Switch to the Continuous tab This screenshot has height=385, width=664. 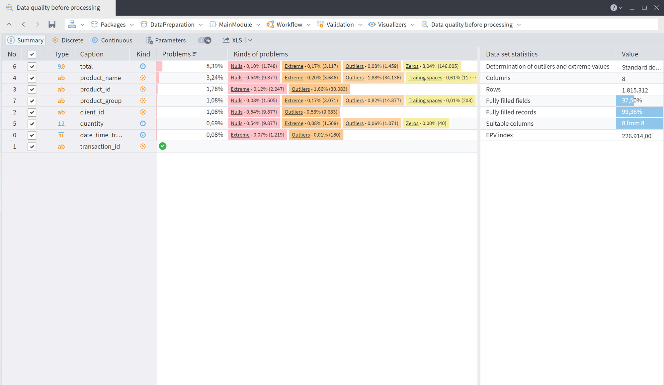[112, 40]
